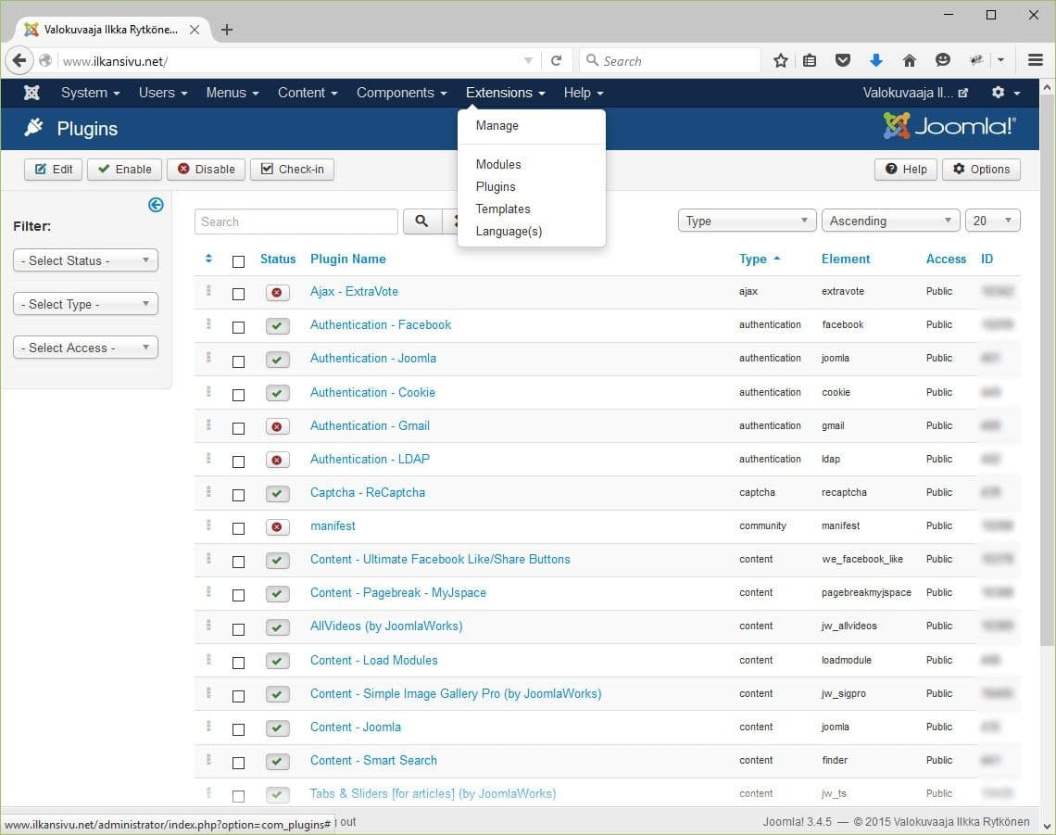This screenshot has width=1056, height=835.
Task: Reload the page with the refresh icon
Action: pos(557,60)
